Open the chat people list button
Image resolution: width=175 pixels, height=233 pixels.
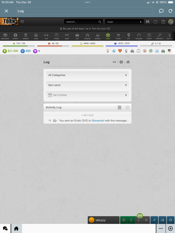(x=163, y=220)
